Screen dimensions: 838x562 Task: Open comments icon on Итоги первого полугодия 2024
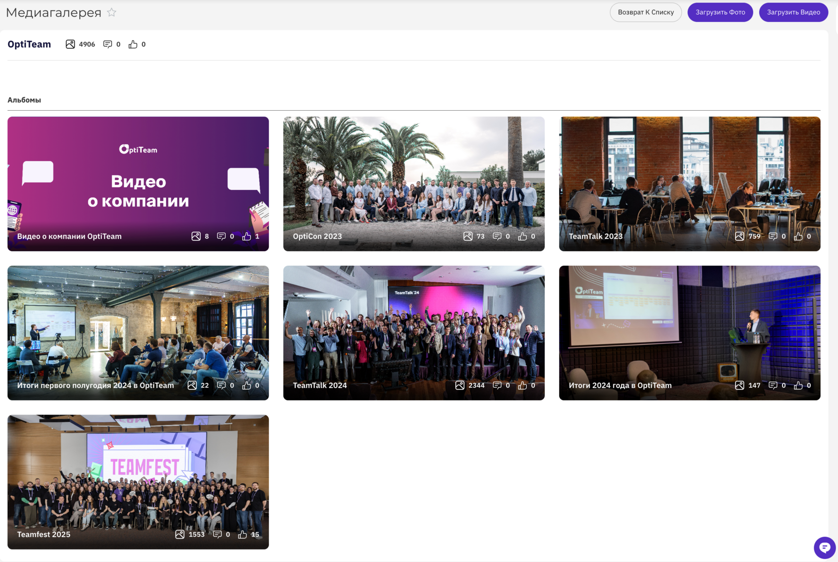[221, 385]
